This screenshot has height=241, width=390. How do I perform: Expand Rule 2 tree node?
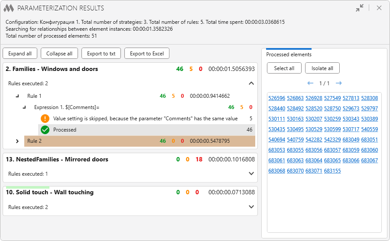(17, 141)
